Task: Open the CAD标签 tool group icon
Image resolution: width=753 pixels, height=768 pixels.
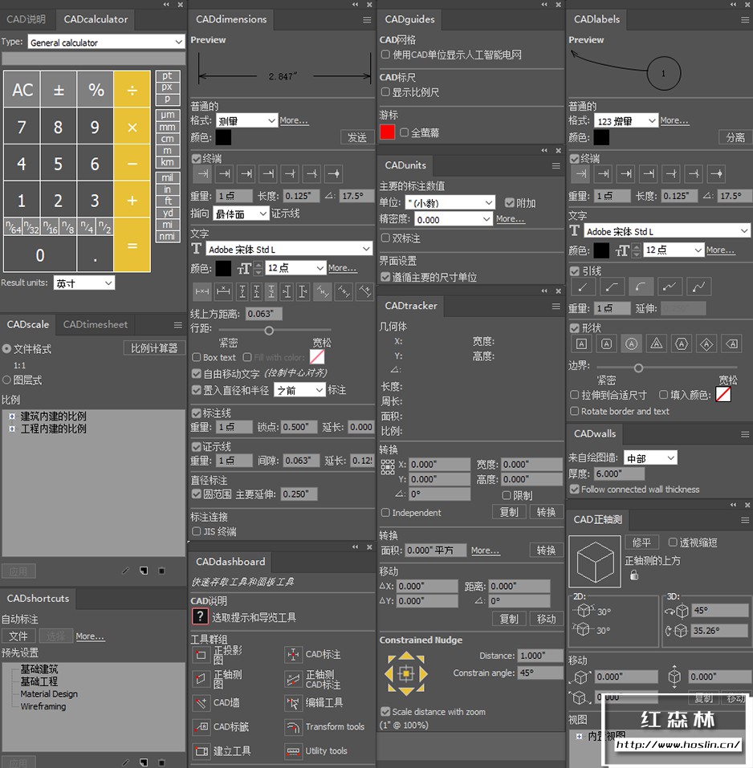Action: coord(201,727)
